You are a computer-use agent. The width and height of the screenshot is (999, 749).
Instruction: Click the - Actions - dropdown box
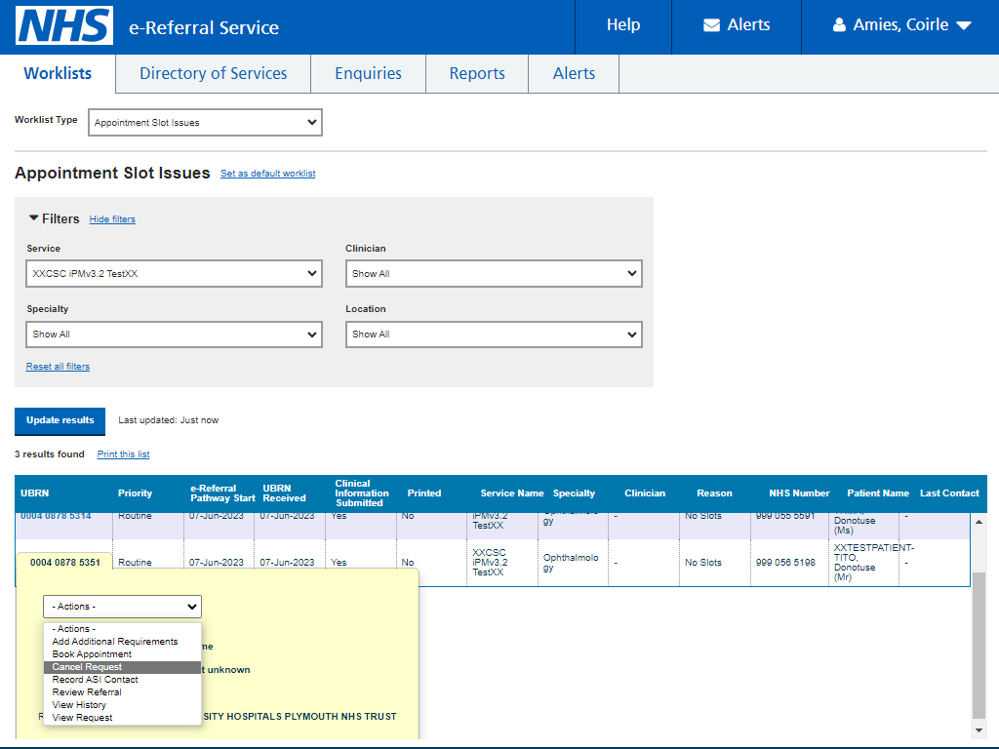tap(122, 607)
